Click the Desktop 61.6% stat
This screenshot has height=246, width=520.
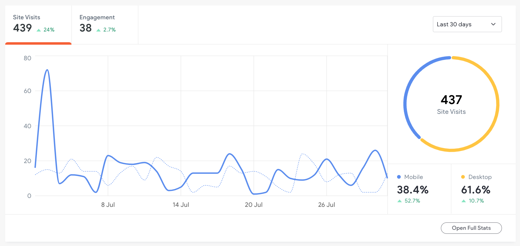tap(476, 190)
